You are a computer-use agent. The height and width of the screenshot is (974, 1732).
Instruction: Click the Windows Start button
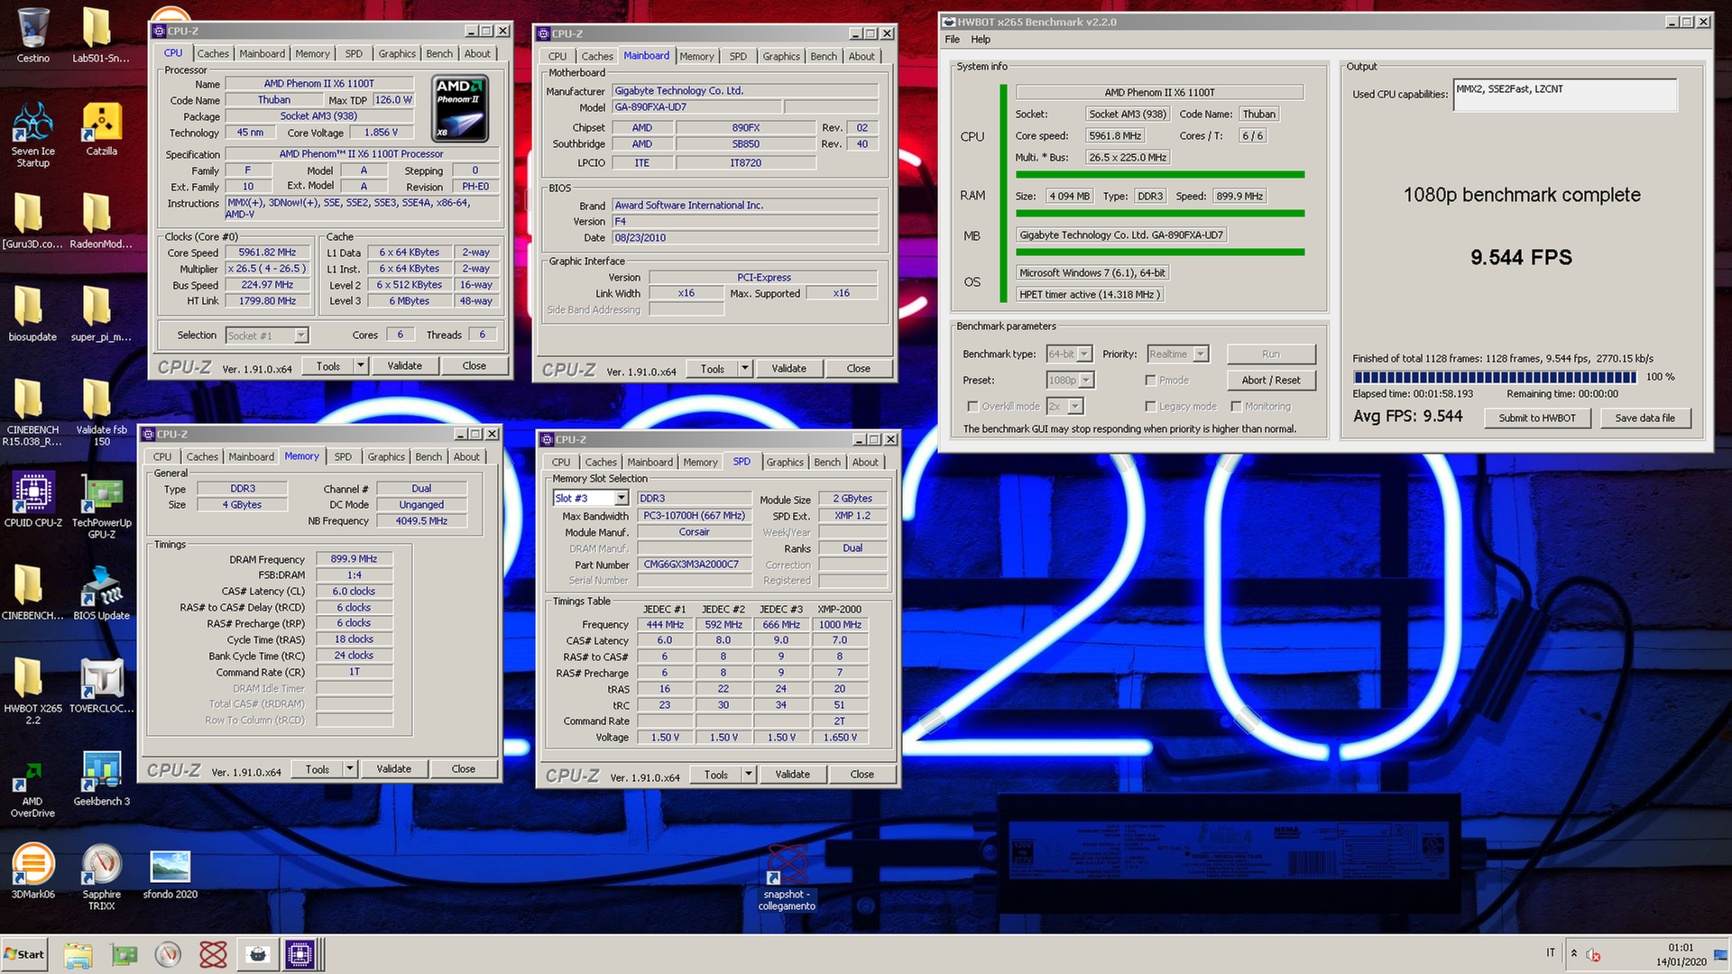(x=24, y=954)
